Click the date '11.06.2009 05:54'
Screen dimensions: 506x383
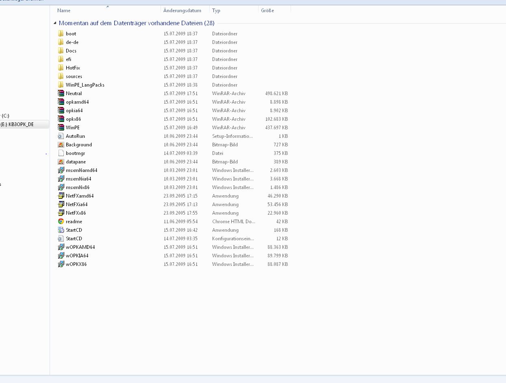point(181,222)
